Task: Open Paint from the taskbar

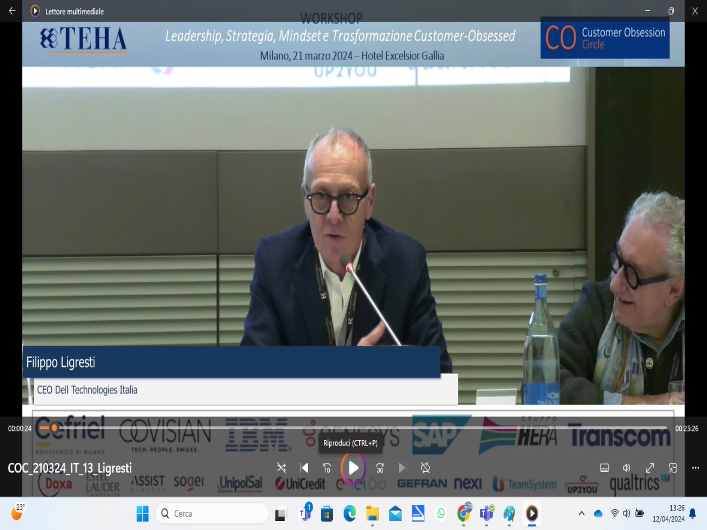Action: [x=509, y=513]
